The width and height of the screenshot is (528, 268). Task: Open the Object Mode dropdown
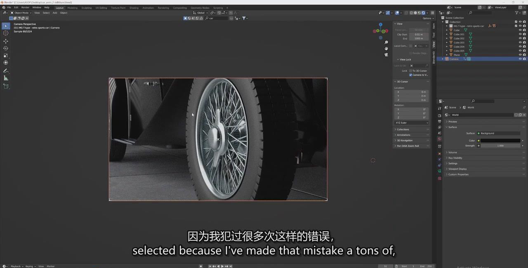click(x=21, y=13)
